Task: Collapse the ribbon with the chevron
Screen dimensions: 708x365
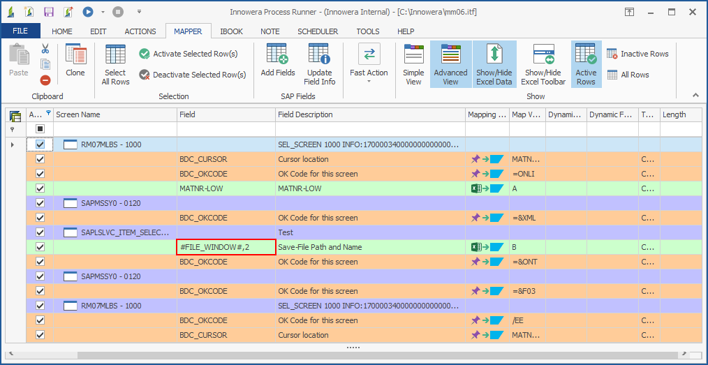Action: pyautogui.click(x=695, y=96)
